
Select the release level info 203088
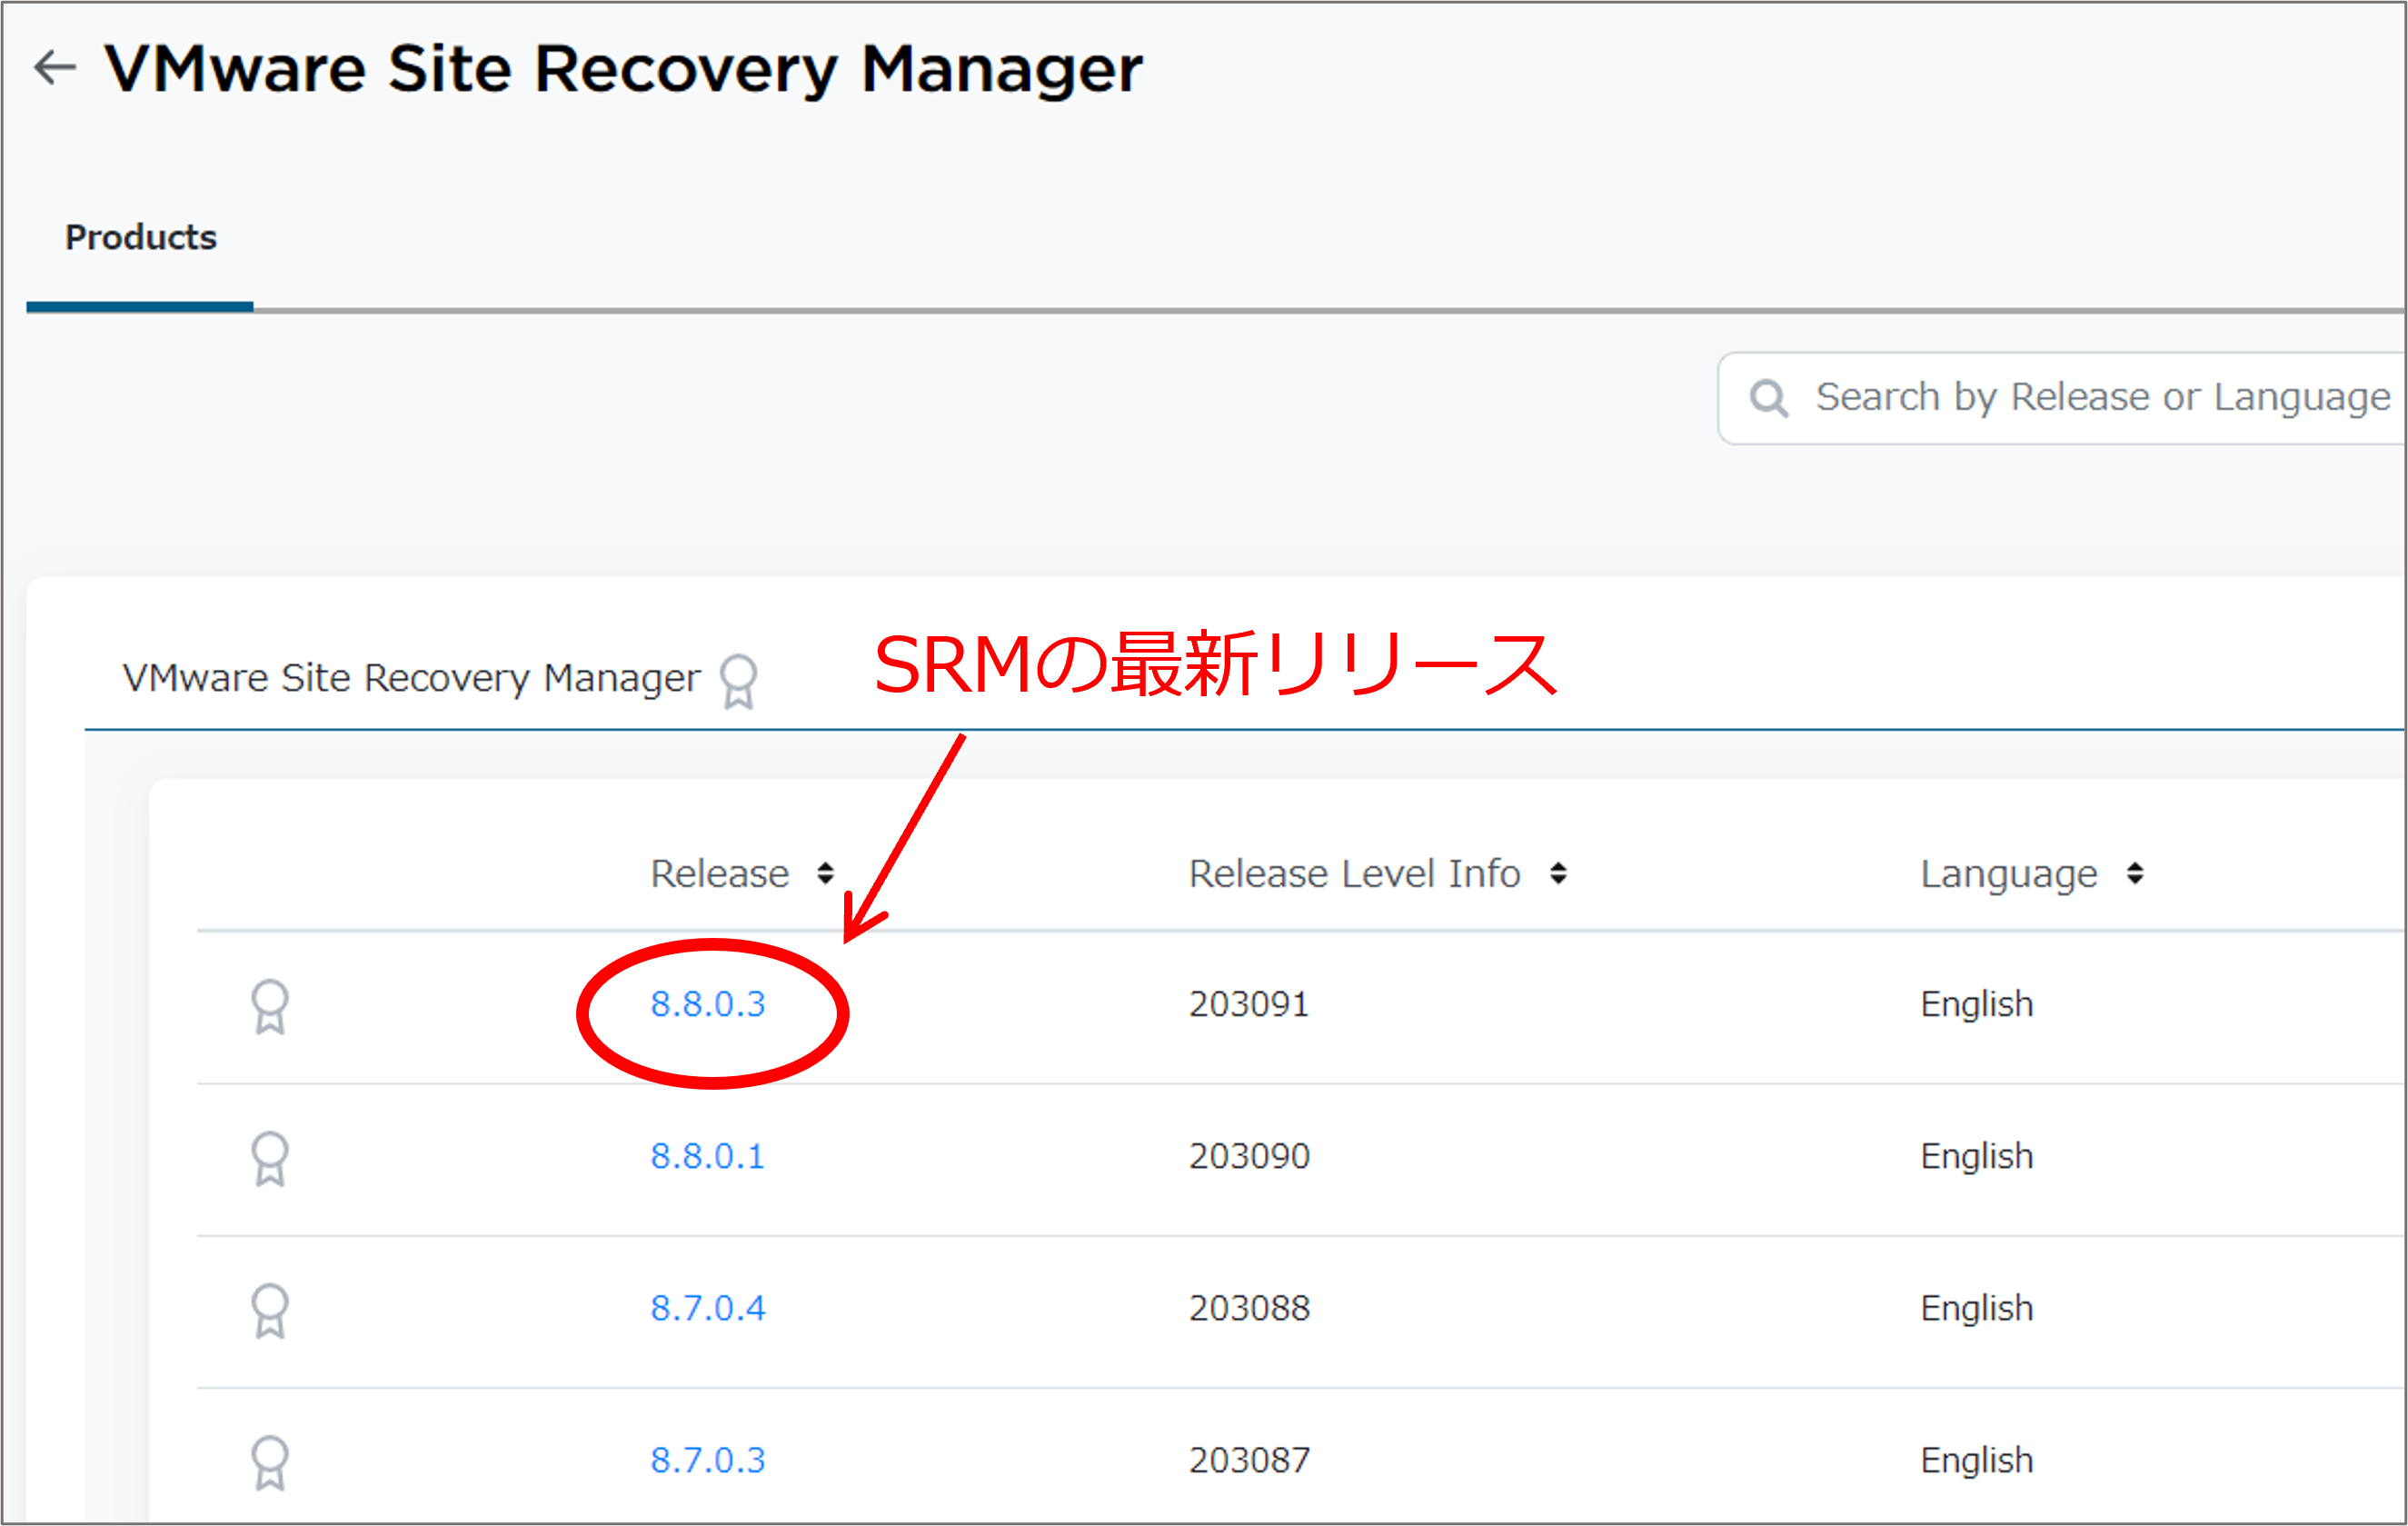1249,1307
